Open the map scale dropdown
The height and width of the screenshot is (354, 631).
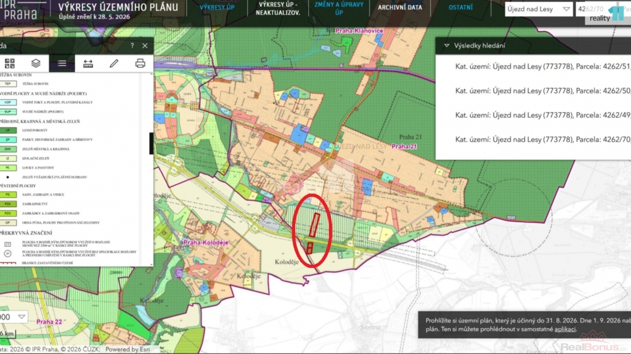pos(13,317)
